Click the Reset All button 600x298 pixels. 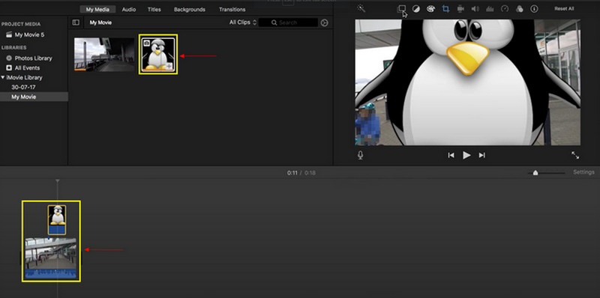564,9
